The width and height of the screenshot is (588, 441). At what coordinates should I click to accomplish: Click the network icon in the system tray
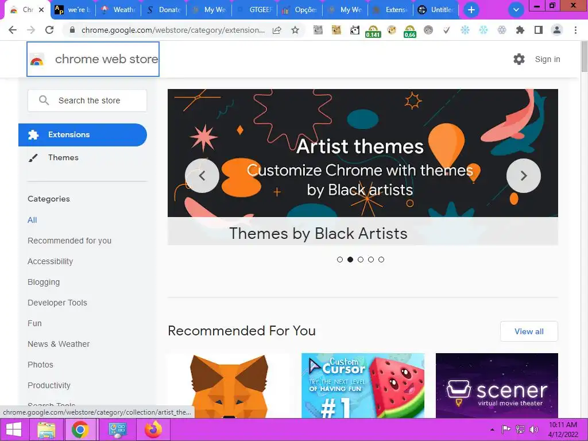520,430
